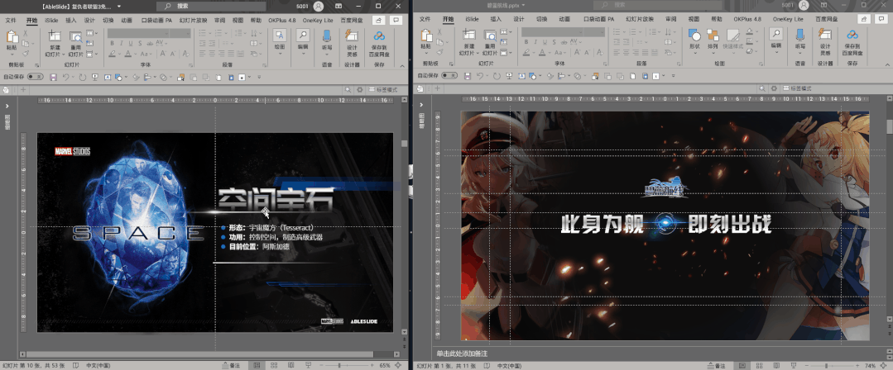The height and width of the screenshot is (370, 893).
Task: Toggle Italic in left window ribbon
Action: 122,43
